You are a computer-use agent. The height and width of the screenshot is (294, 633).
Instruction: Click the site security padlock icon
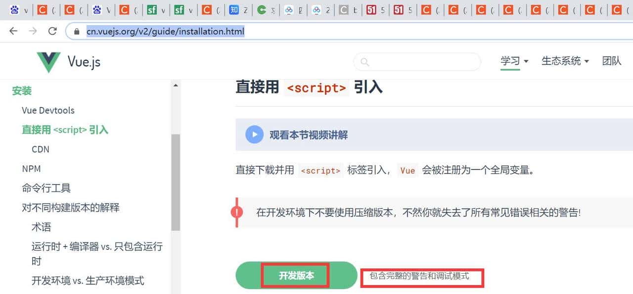[x=76, y=31]
